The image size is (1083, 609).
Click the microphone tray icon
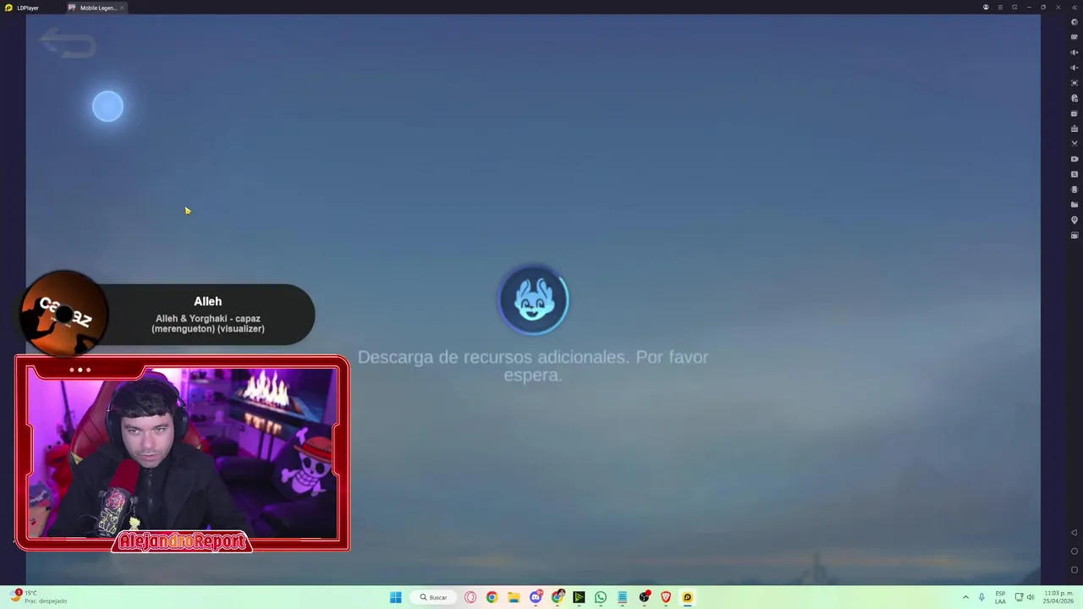[x=981, y=597]
